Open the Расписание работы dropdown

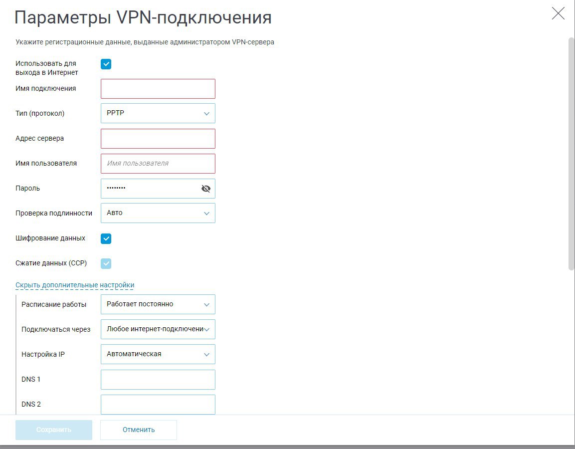tap(158, 304)
